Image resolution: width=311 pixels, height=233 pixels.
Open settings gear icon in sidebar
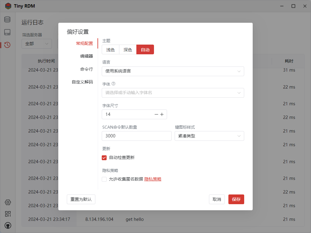[x=8, y=202]
